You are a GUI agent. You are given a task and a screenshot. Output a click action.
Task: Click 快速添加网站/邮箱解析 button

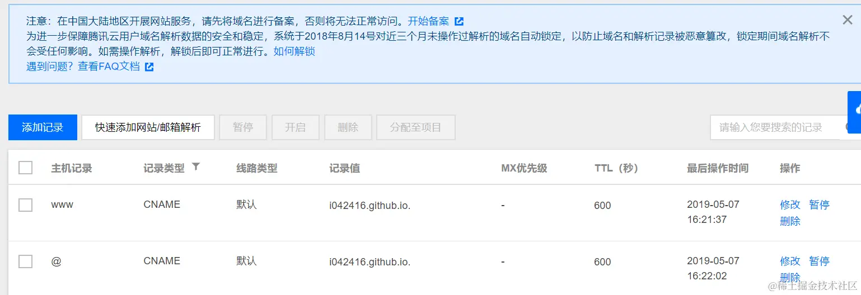(148, 127)
